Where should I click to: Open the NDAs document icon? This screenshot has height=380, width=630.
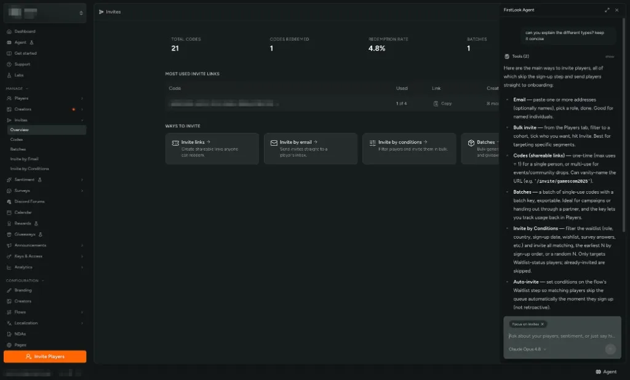coord(9,334)
